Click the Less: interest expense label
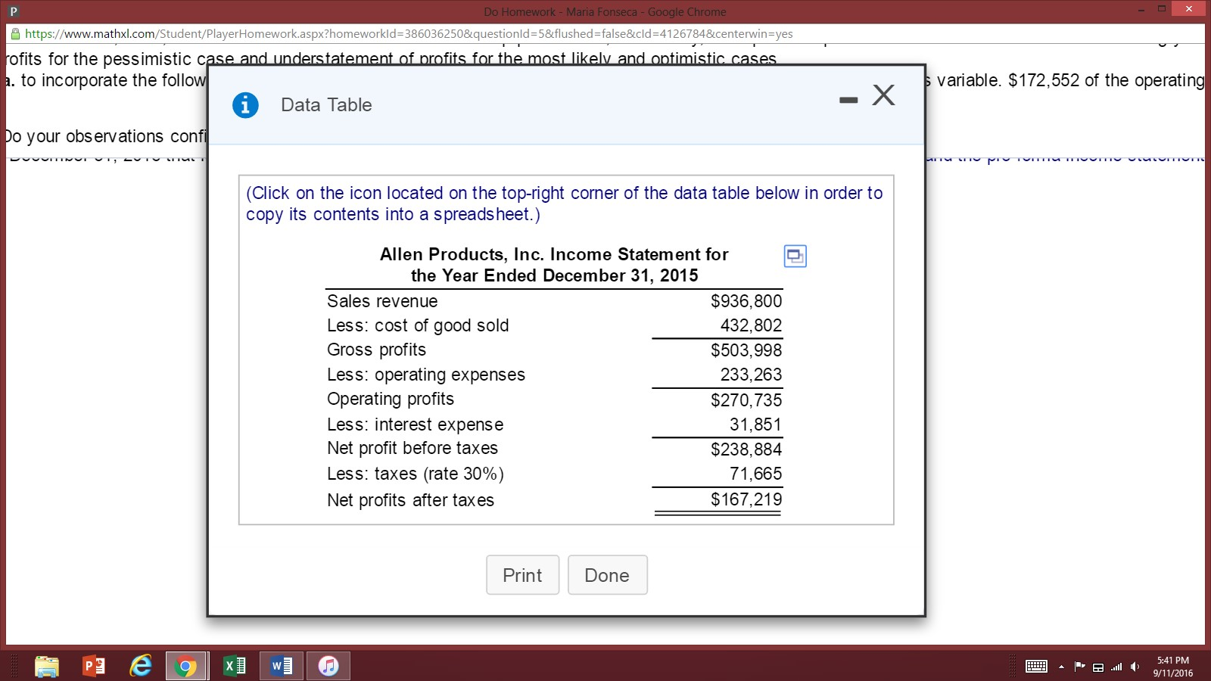The image size is (1211, 681). [x=415, y=424]
